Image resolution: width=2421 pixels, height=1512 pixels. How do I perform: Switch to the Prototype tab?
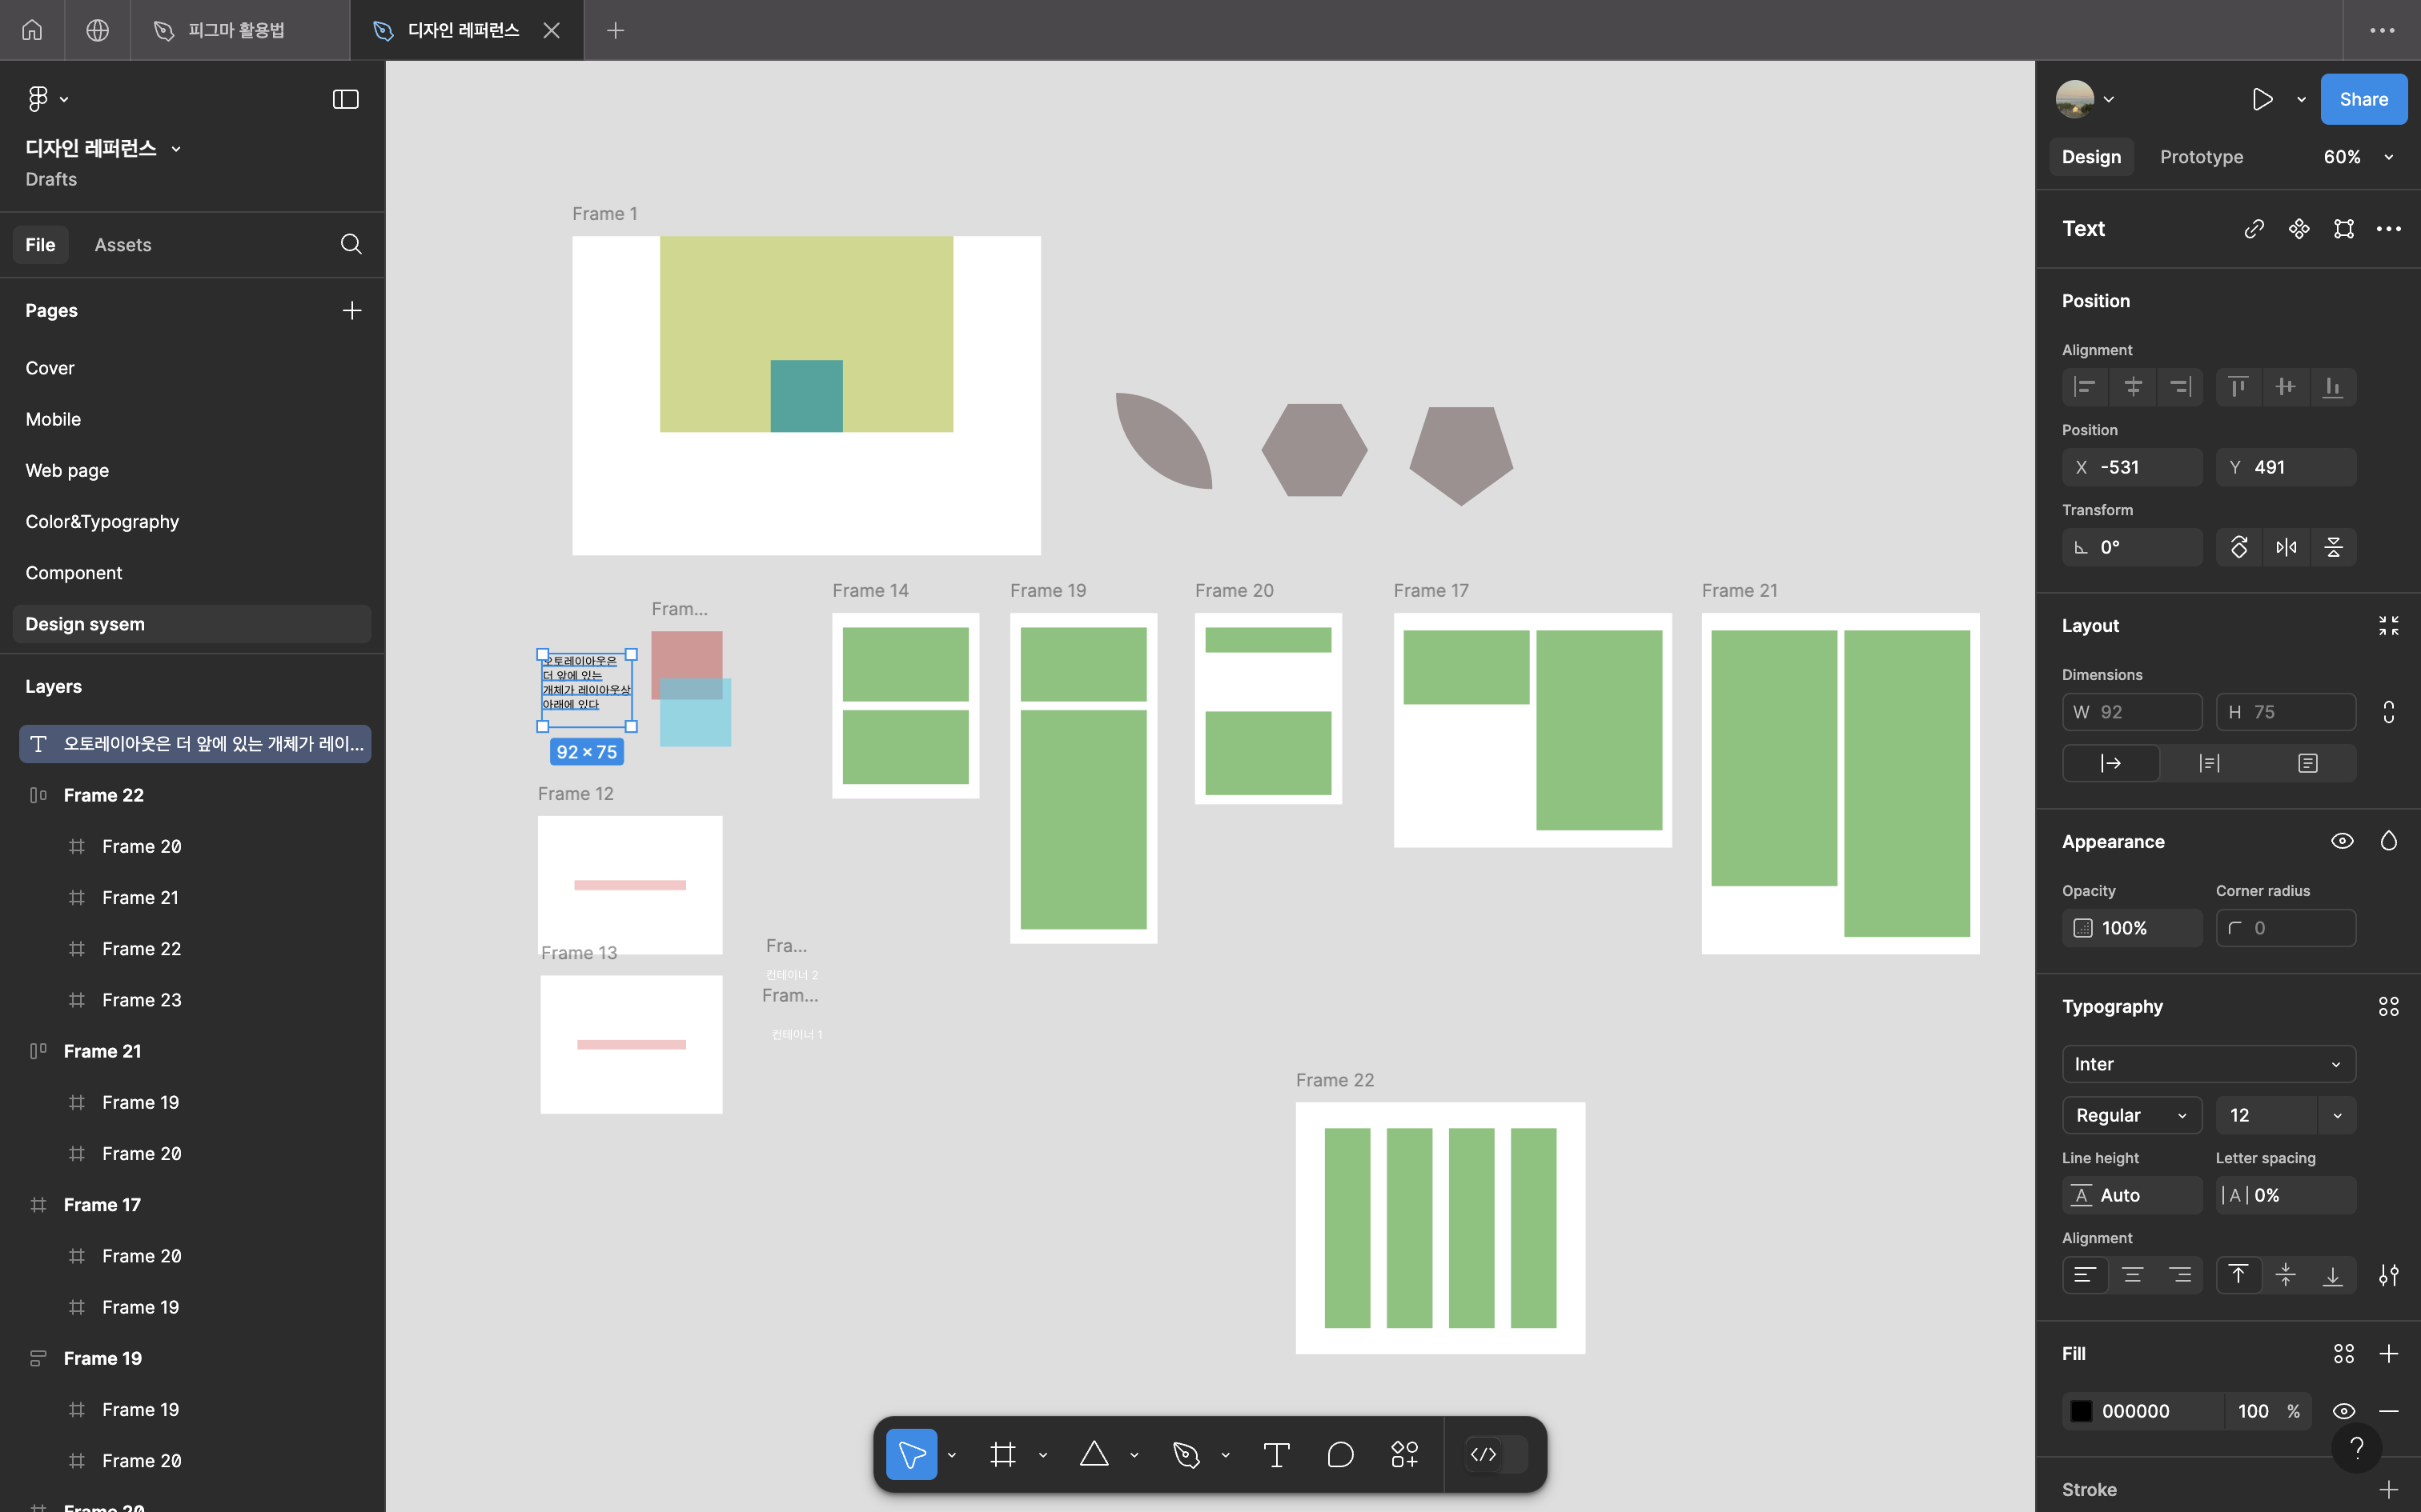(x=2201, y=157)
